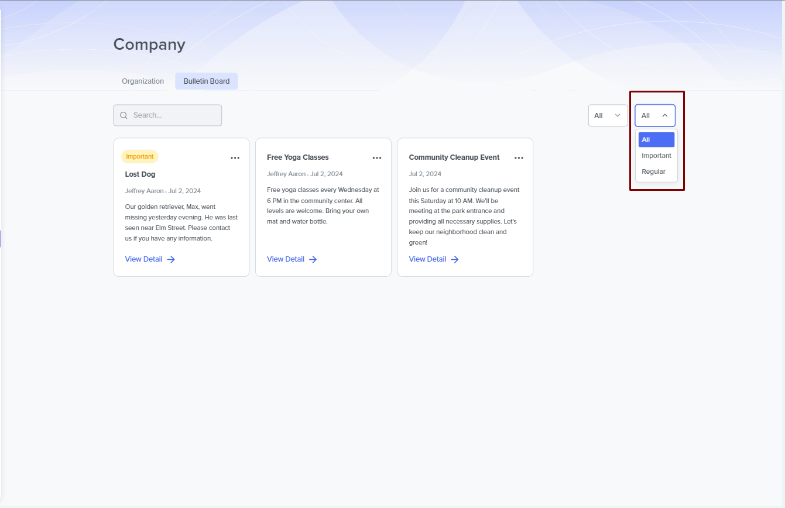Click the arrow icon in Free Yoga card
Viewport: 785px width, 508px height.
click(x=313, y=259)
